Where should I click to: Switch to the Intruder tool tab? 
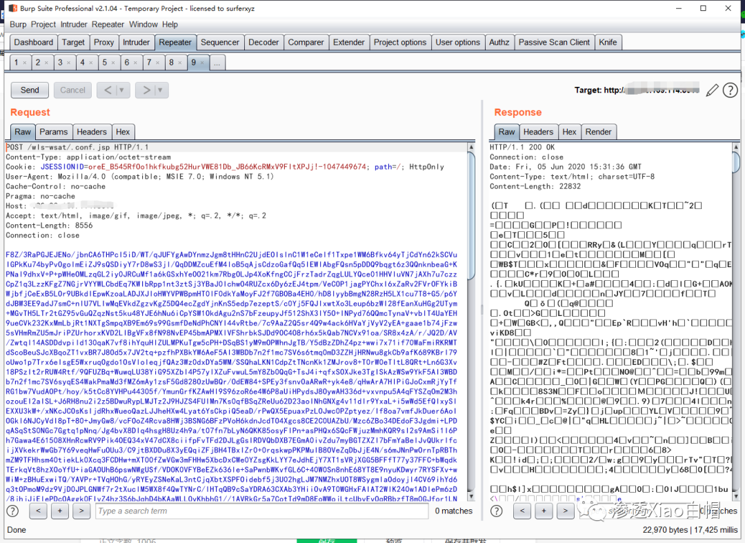[137, 42]
